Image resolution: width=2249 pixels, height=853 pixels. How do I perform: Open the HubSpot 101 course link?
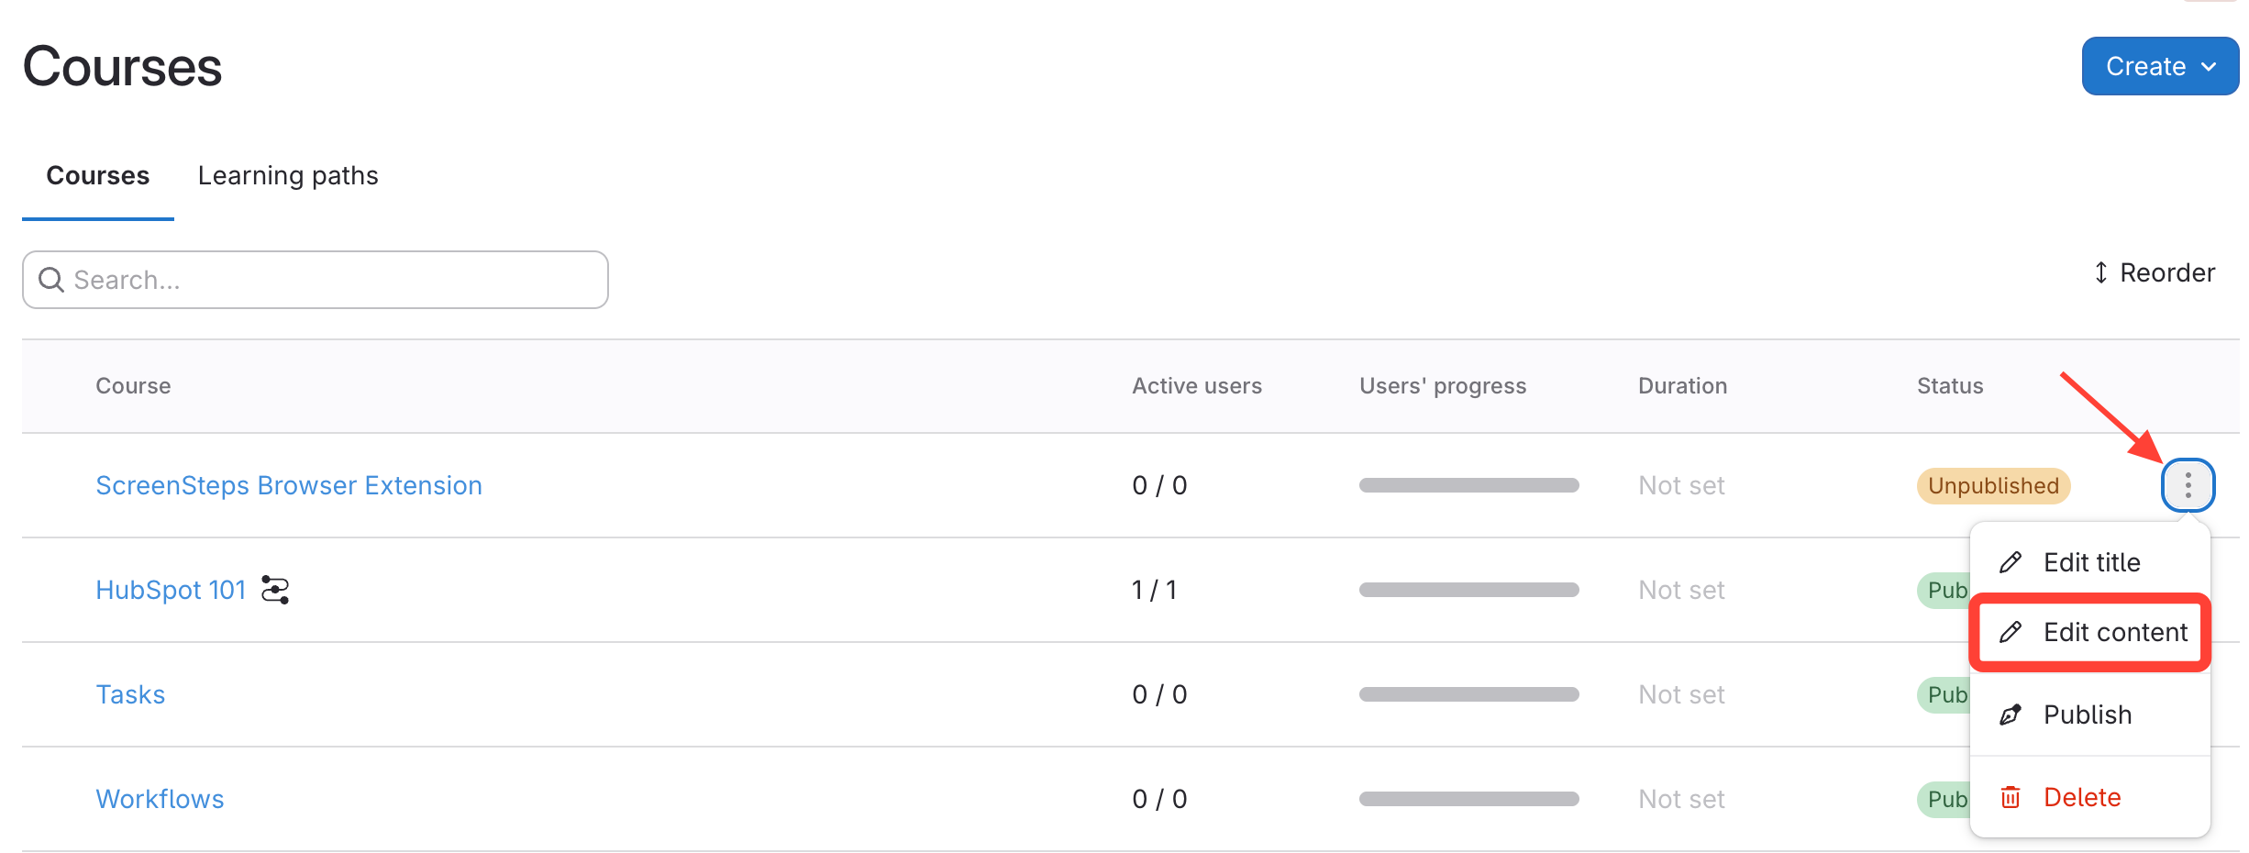pyautogui.click(x=171, y=590)
